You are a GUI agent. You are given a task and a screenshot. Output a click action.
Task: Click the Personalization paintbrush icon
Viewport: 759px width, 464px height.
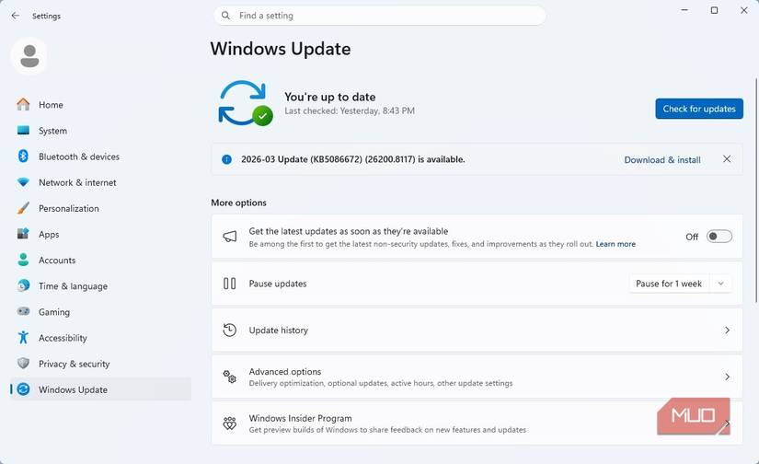coord(23,208)
